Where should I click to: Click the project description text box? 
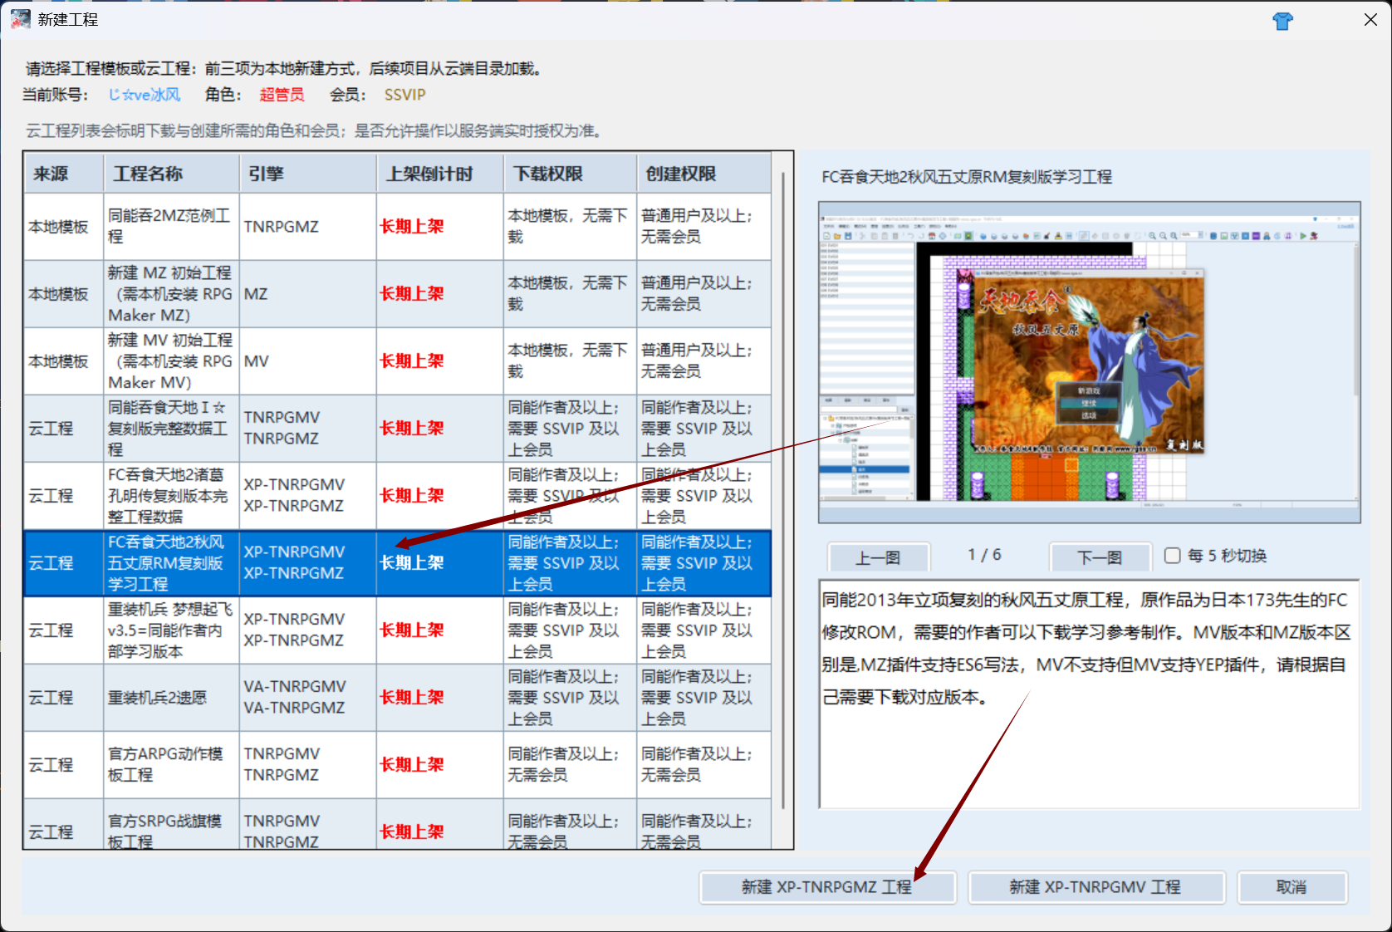1089,694
